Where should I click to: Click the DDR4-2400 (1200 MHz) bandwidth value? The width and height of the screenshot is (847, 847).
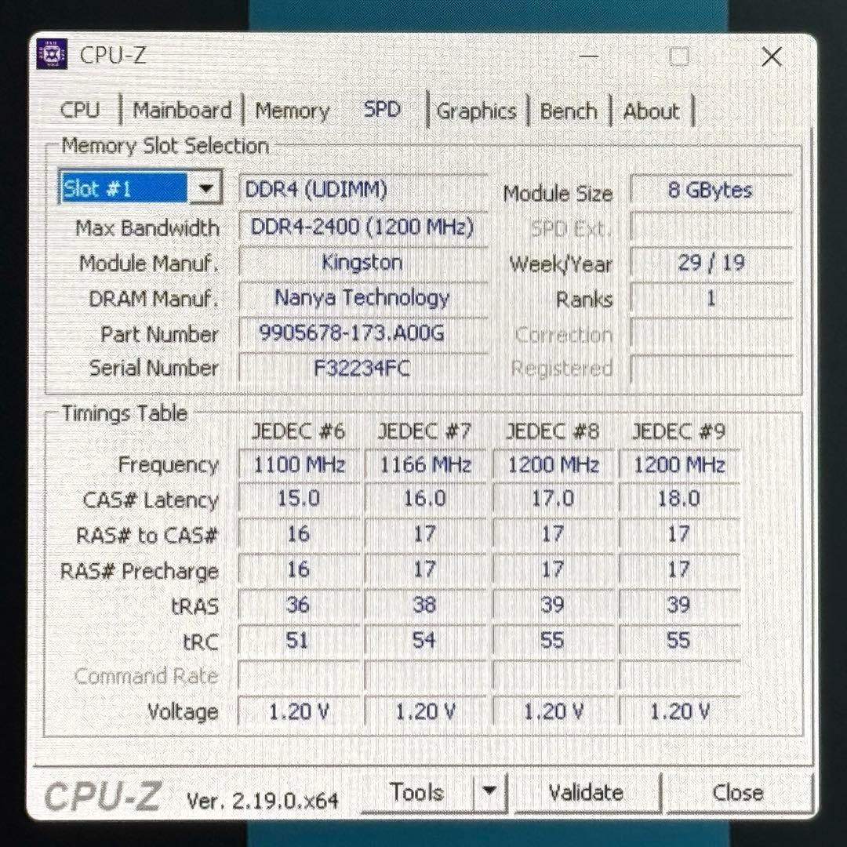pyautogui.click(x=363, y=227)
